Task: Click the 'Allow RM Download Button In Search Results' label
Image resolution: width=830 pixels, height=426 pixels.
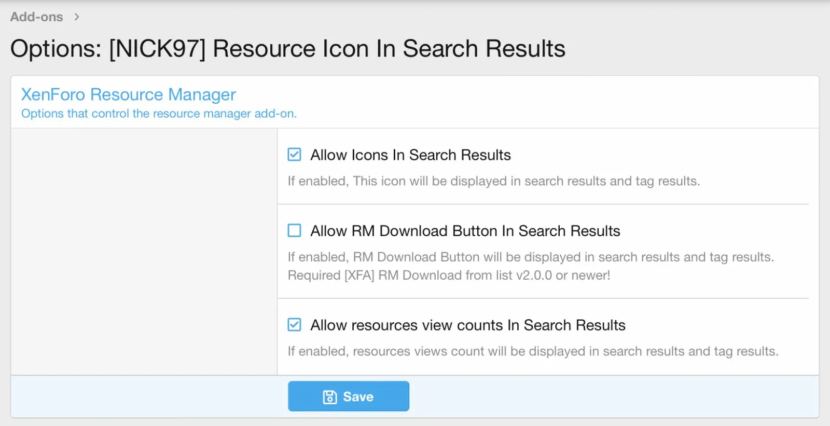Action: [465, 231]
